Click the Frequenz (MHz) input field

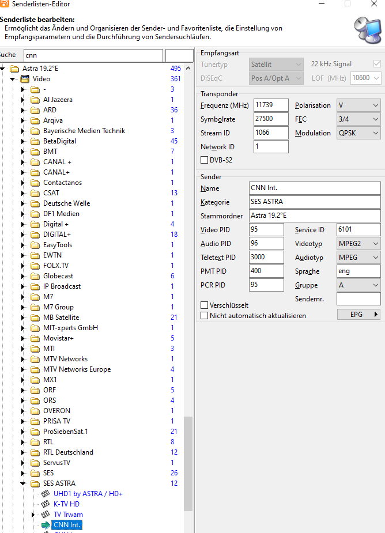(x=271, y=105)
